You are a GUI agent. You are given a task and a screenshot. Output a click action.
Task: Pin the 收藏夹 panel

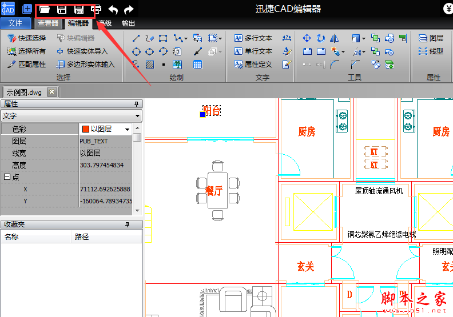127,224
